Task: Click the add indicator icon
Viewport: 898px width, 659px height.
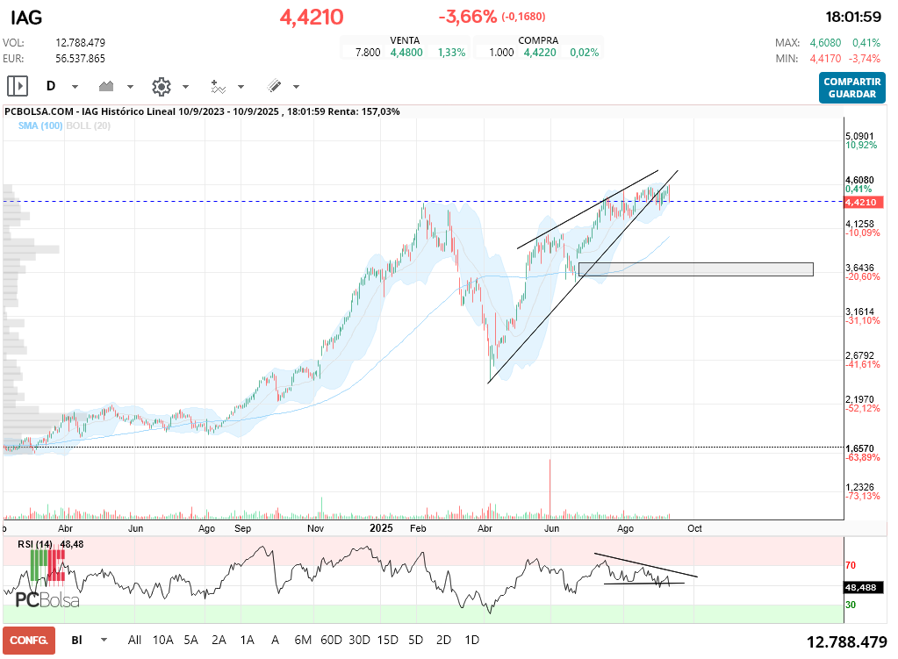Action: point(218,87)
